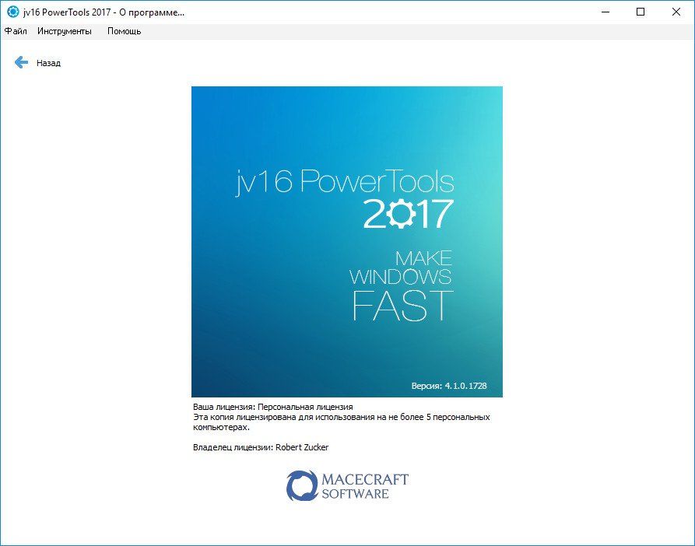
Task: Click the Ваша лицензия: Персональная лицензия line
Action: [273, 407]
